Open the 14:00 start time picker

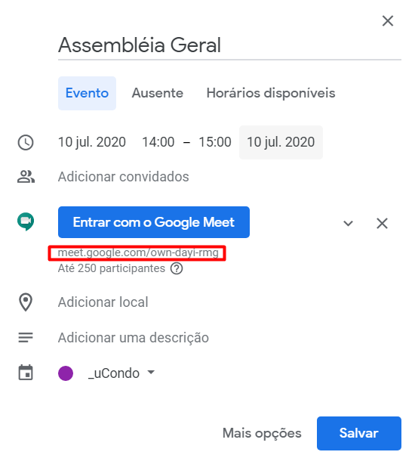click(x=158, y=142)
